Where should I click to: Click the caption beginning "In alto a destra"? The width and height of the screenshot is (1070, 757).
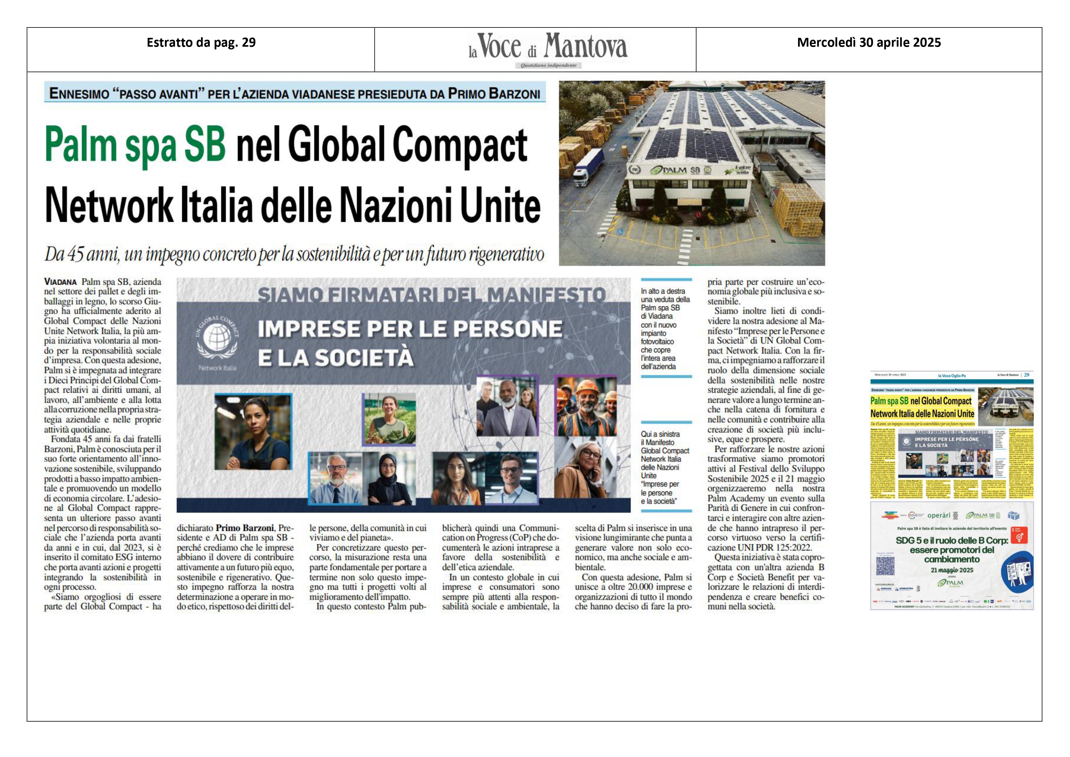point(665,329)
